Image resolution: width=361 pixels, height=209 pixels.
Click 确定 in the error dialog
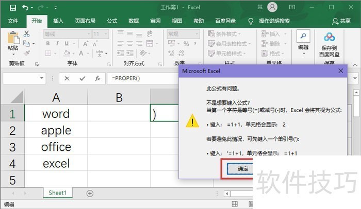click(x=240, y=169)
